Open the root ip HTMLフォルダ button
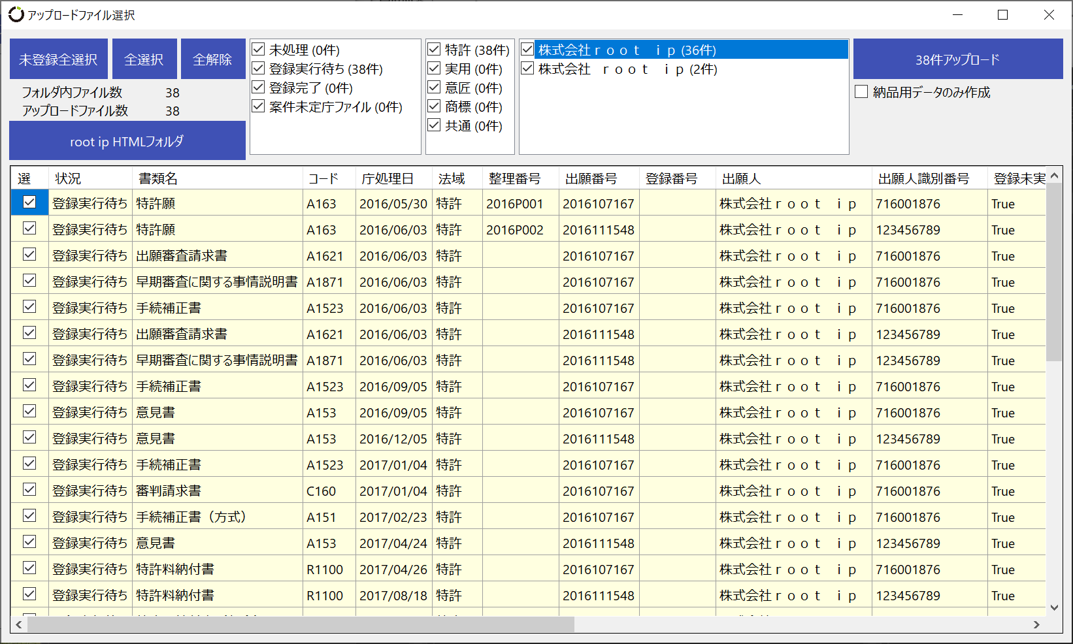Screen dimensions: 1073x644 127,141
